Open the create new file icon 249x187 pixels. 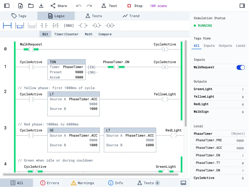[x=20, y=6]
